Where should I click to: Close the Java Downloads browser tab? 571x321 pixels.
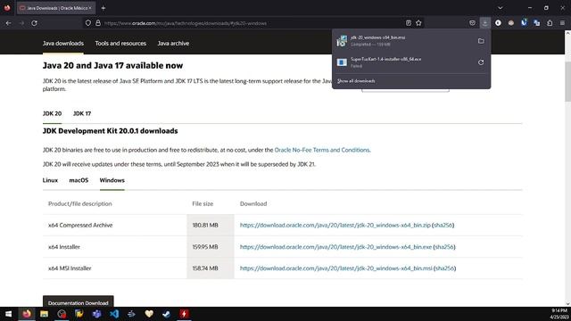pyautogui.click(x=90, y=8)
